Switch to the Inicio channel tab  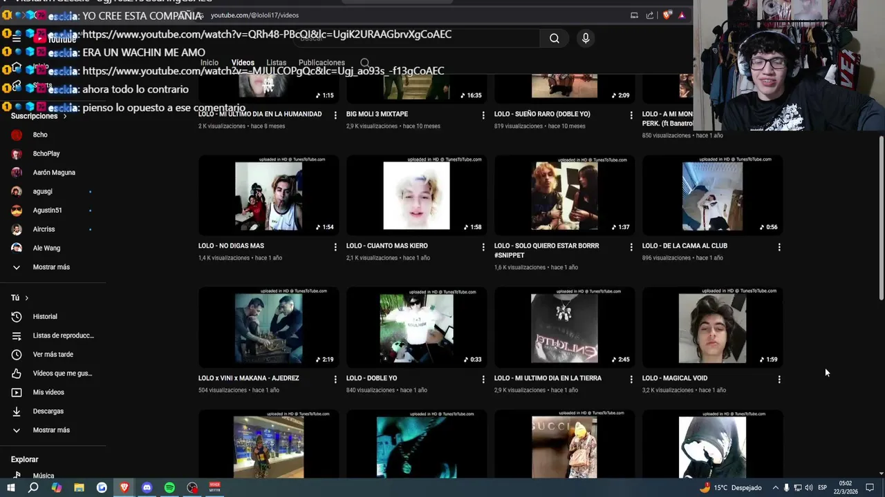click(209, 63)
